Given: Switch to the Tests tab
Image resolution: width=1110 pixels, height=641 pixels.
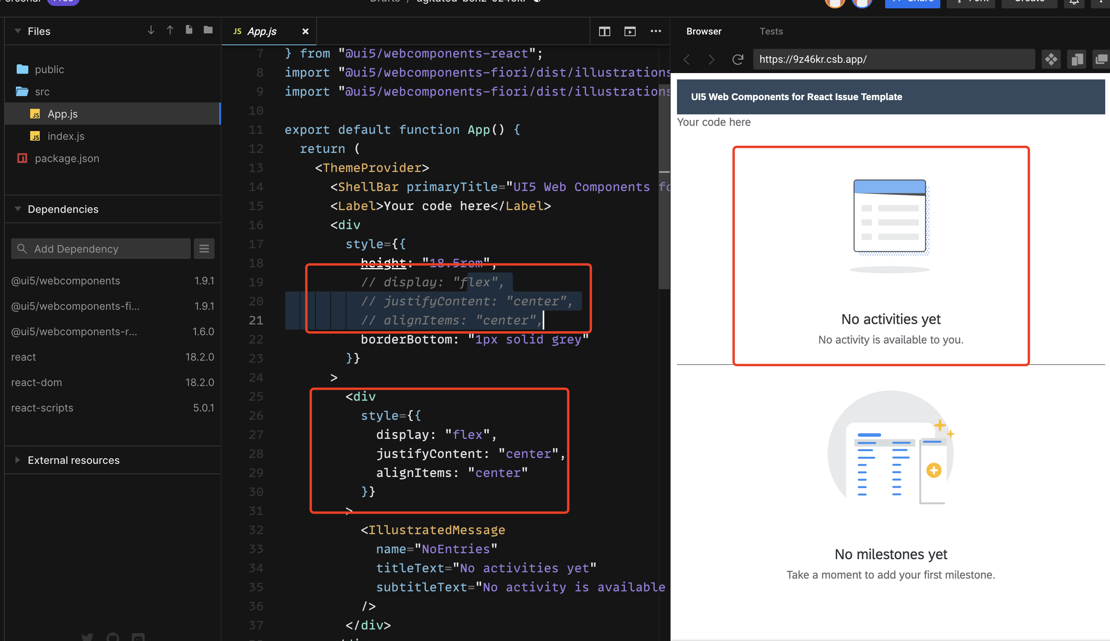Looking at the screenshot, I should tap(771, 31).
